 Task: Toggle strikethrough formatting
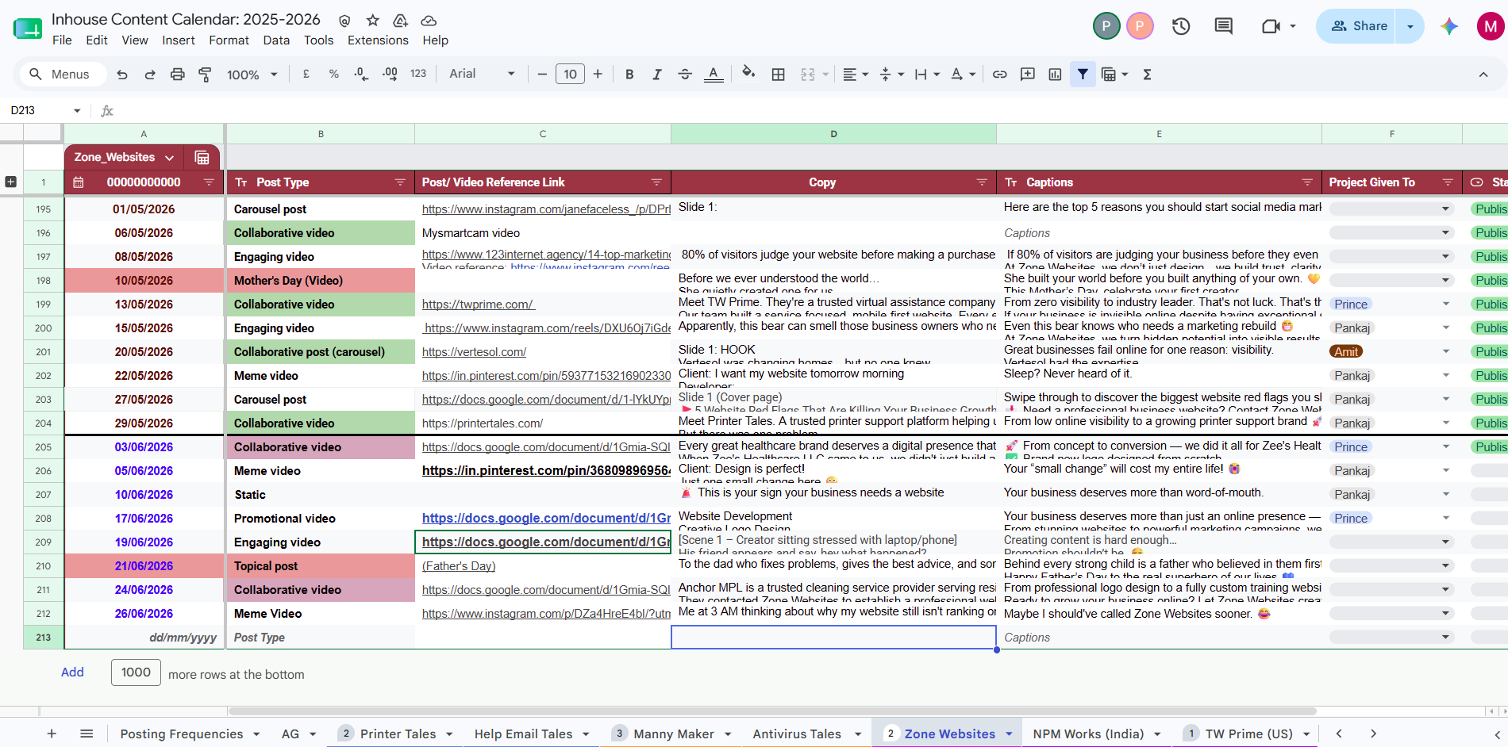pyautogui.click(x=685, y=75)
